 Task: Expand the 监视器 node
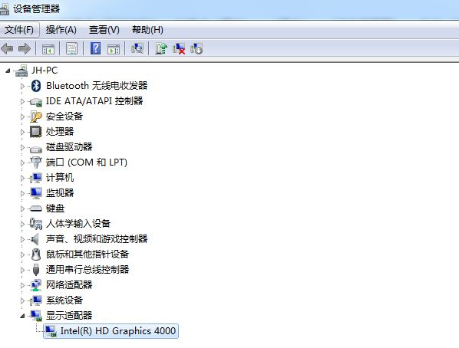click(22, 193)
